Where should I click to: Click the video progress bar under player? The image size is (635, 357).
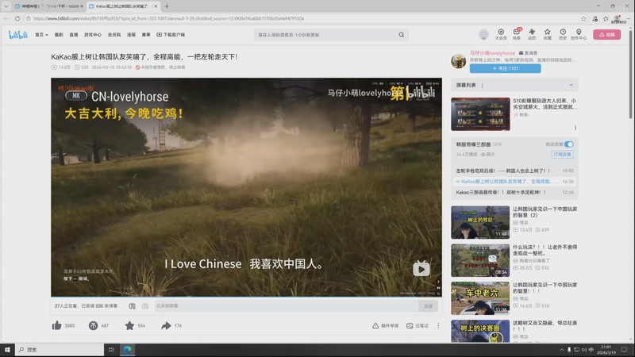click(246, 297)
